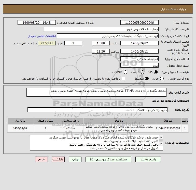This screenshot has width=196, height=190.
Task: Click the quantity cell showing 2 in table
Action: [x=46, y=128]
